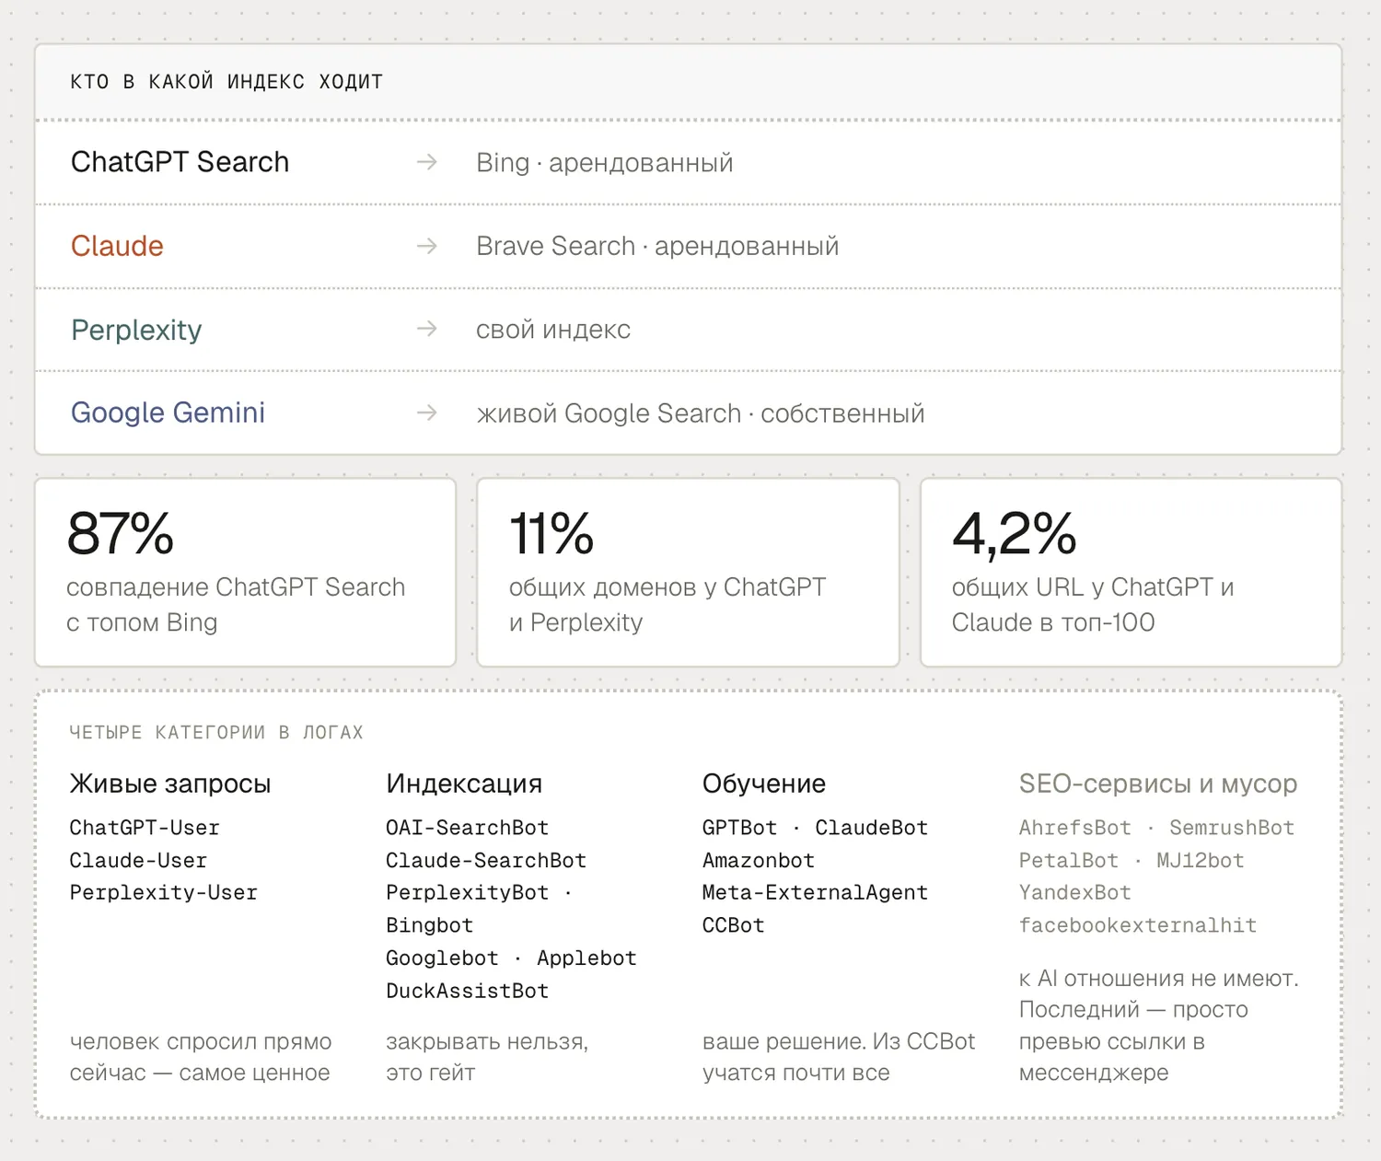Click the 'Applebot' entry

tap(586, 958)
